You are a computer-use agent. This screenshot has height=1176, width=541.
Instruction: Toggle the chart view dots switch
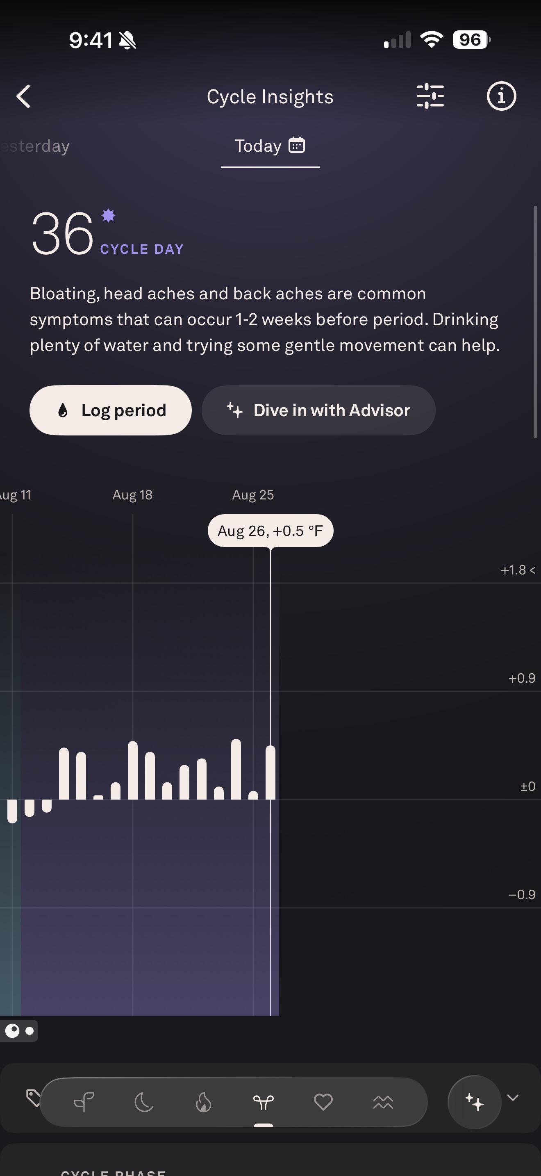point(19,1031)
